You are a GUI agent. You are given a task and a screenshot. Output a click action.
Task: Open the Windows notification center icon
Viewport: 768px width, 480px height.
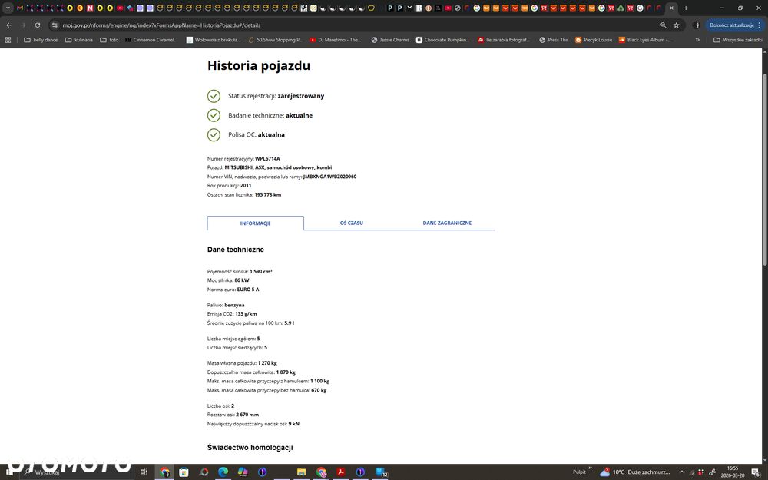pos(756,472)
